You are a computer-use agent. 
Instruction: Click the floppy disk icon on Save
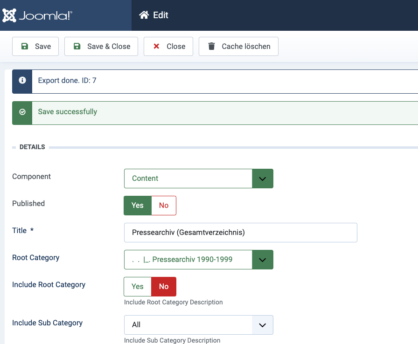[x=24, y=46]
